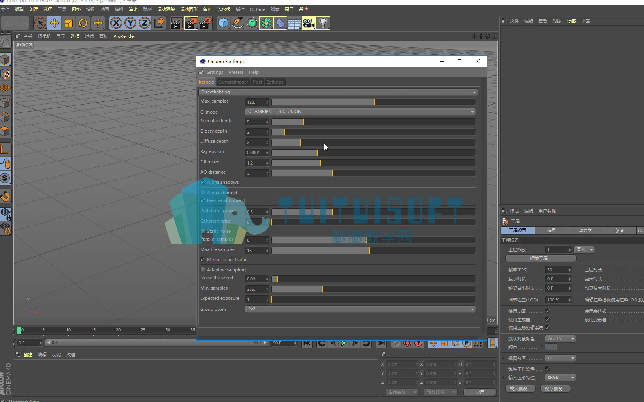The image size is (644, 402).
Task: Open the Spline pen tool icon
Action: pos(237,23)
